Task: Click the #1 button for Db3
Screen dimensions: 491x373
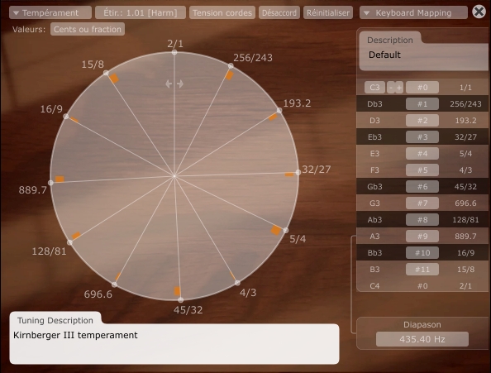Action: 422,104
